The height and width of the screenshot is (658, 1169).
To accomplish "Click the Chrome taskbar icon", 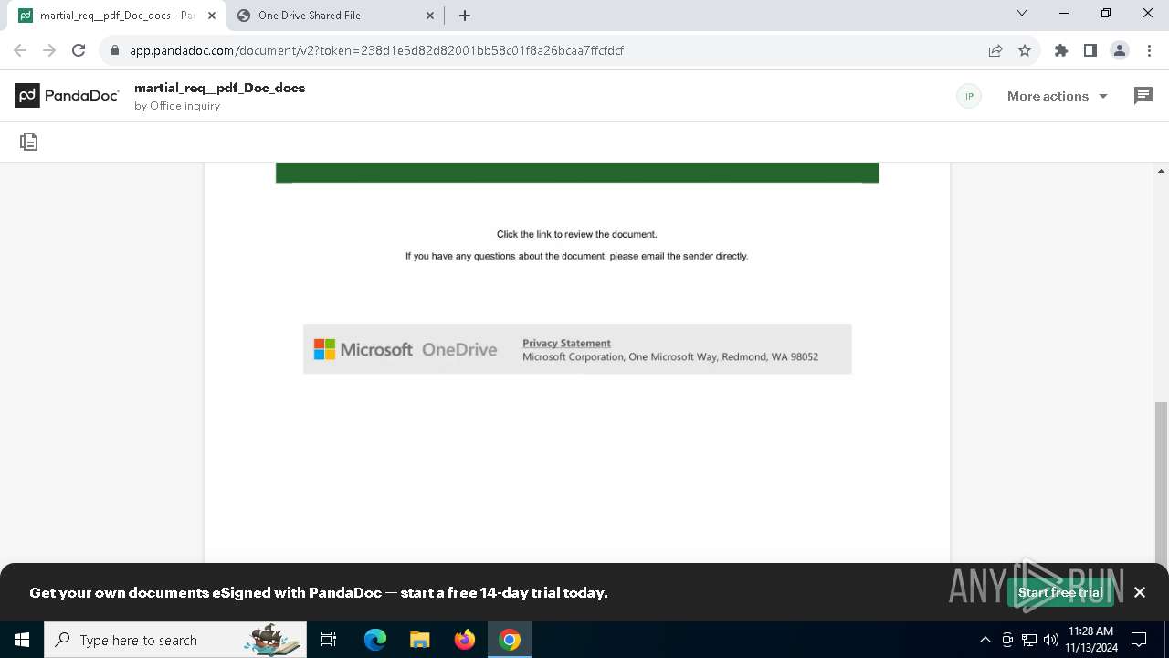I will pos(510,640).
